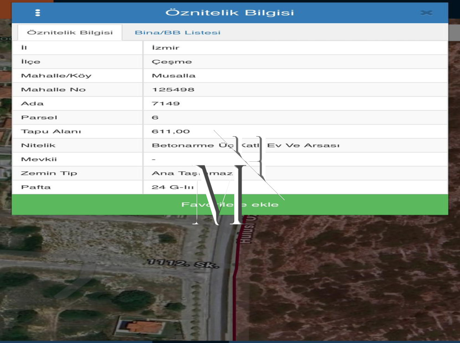Select the Çeşme district value
Screen dimensions: 460x343
[x=172, y=62]
